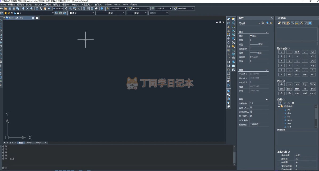Open the 绘图(D) menu
319x171 pixels.
pyautogui.click(x=56, y=5)
